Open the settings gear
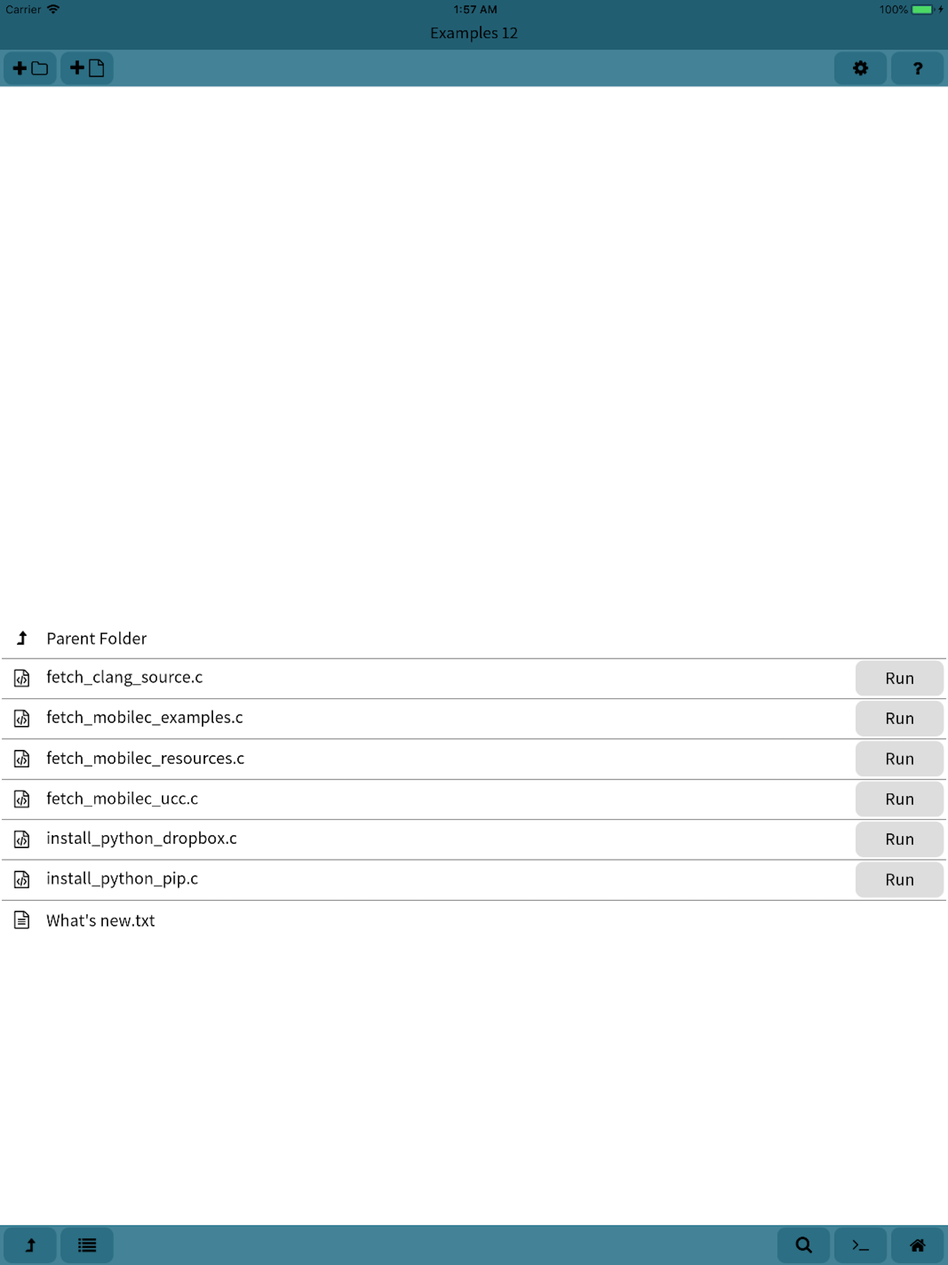Image resolution: width=948 pixels, height=1265 pixels. pyautogui.click(x=861, y=68)
